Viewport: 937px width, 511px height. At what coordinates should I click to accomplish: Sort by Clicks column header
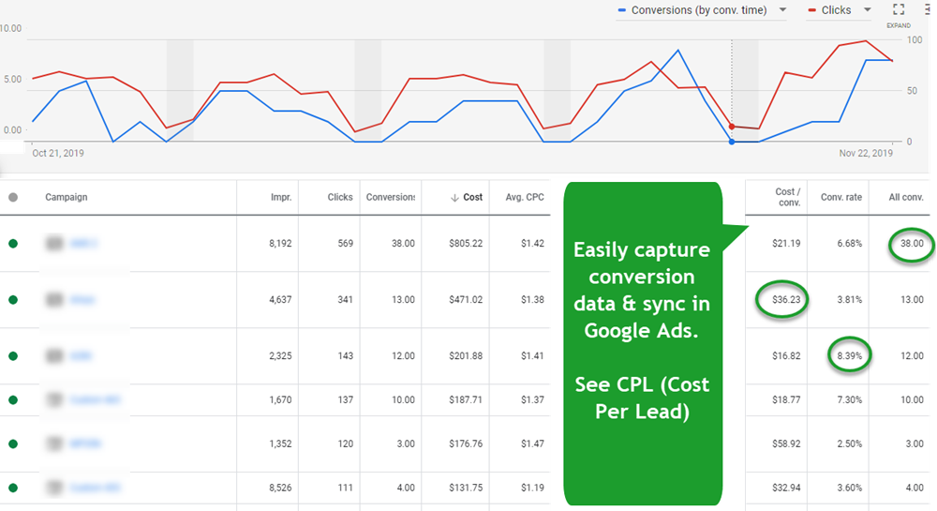coord(340,197)
